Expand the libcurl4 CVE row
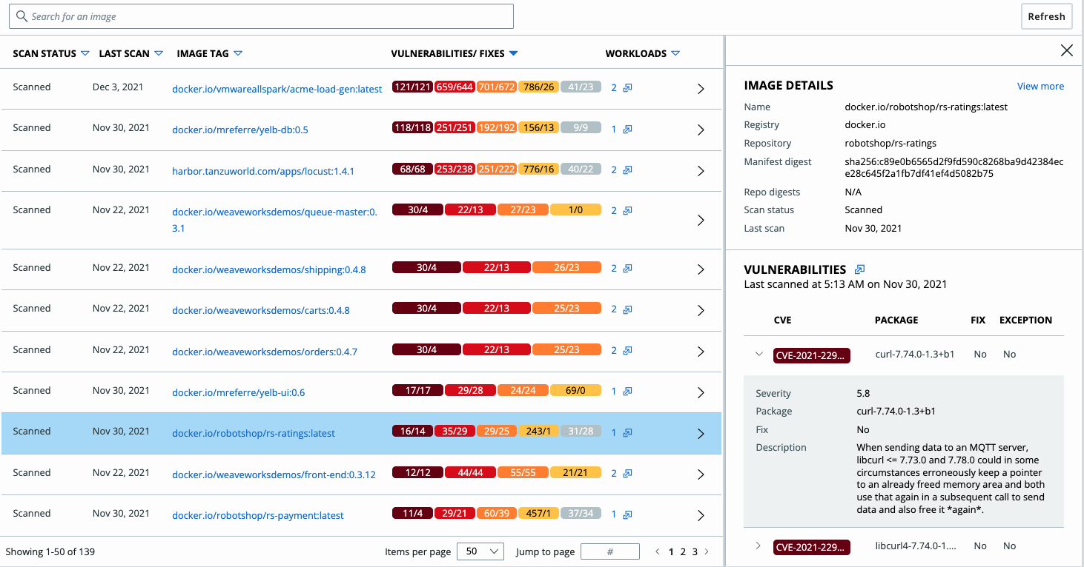The width and height of the screenshot is (1084, 567). pyautogui.click(x=759, y=546)
